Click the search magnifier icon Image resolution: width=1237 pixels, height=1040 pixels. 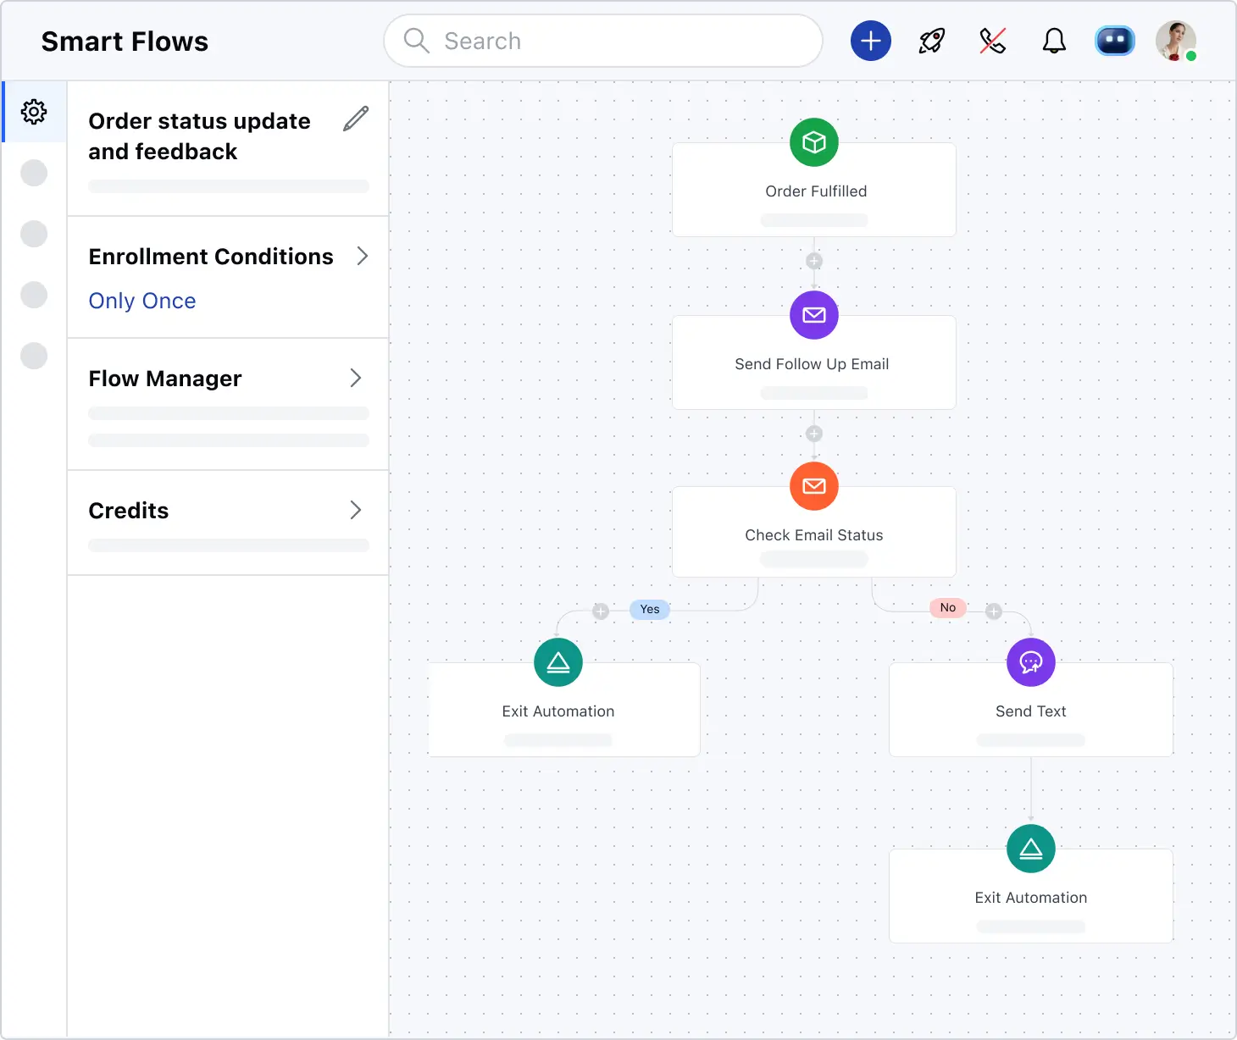click(416, 41)
